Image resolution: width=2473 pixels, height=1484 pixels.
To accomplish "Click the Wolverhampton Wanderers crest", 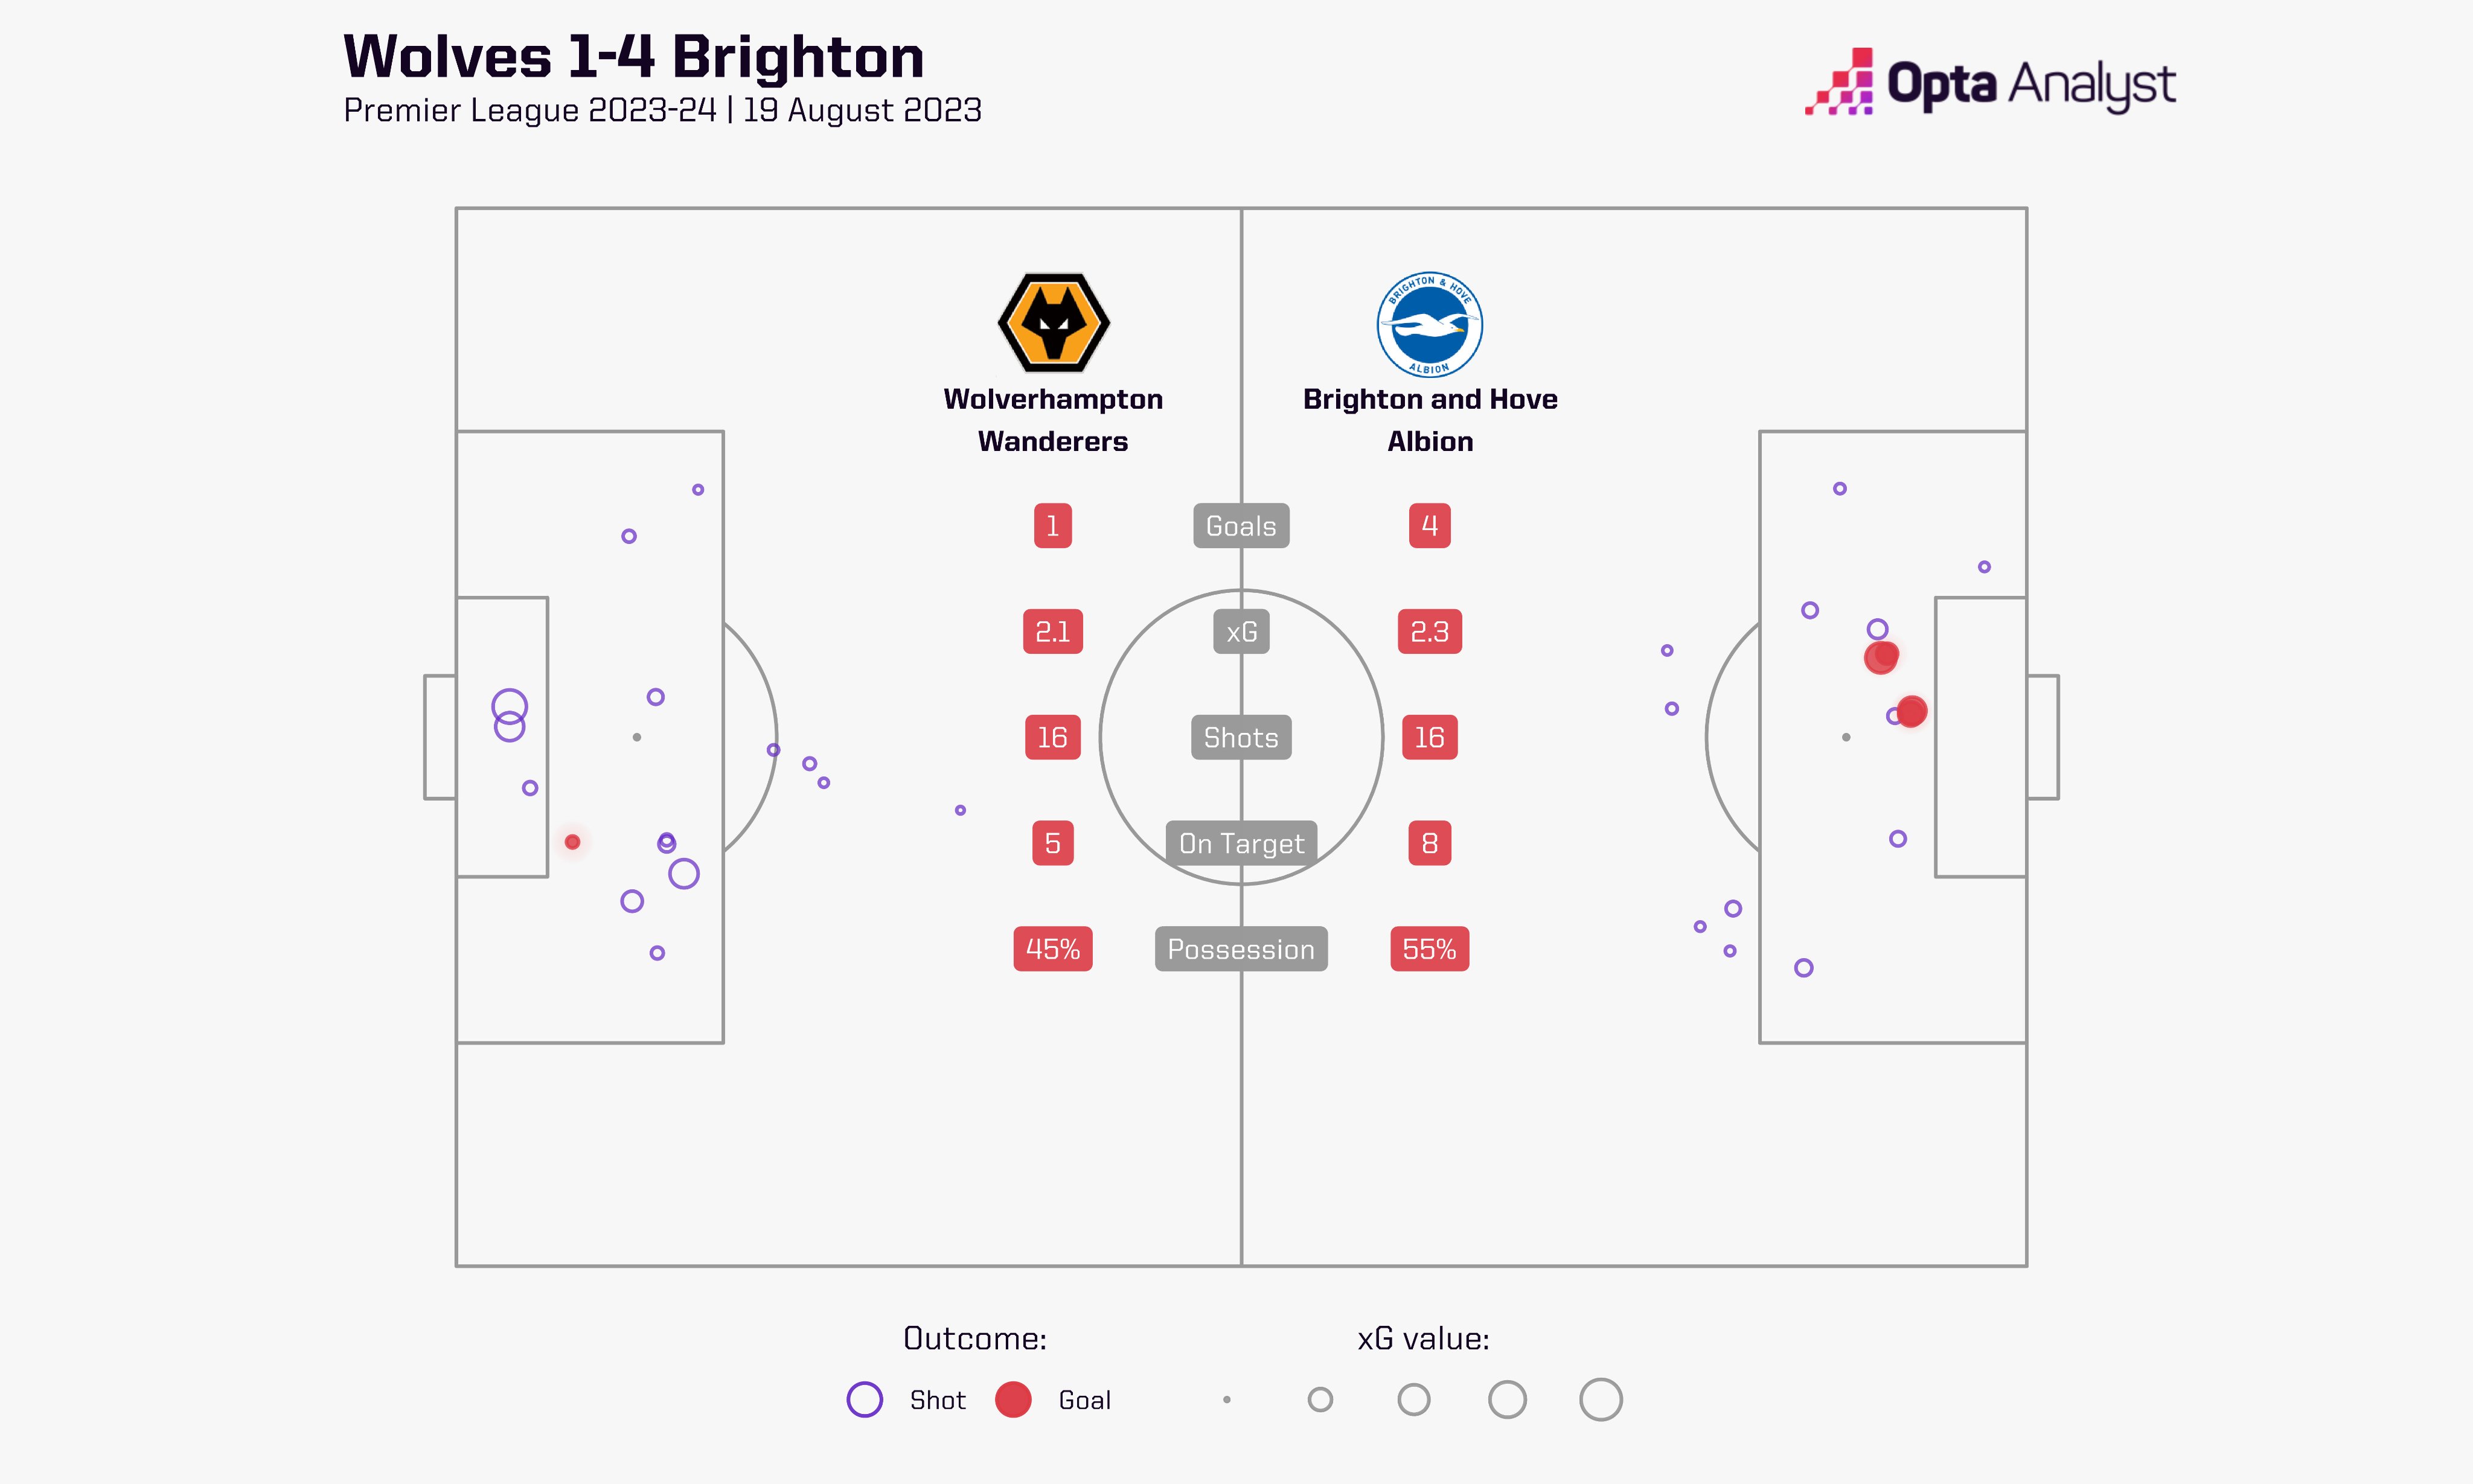I will (x=1053, y=323).
